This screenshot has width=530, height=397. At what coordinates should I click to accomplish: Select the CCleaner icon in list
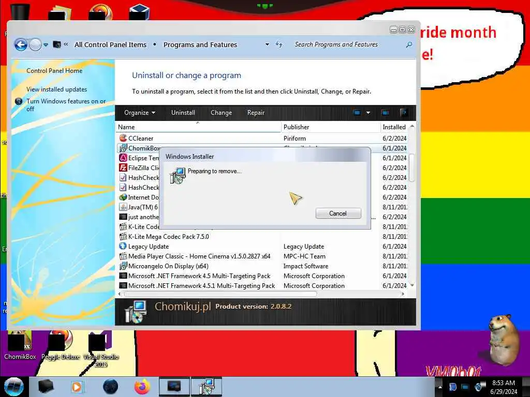click(123, 138)
